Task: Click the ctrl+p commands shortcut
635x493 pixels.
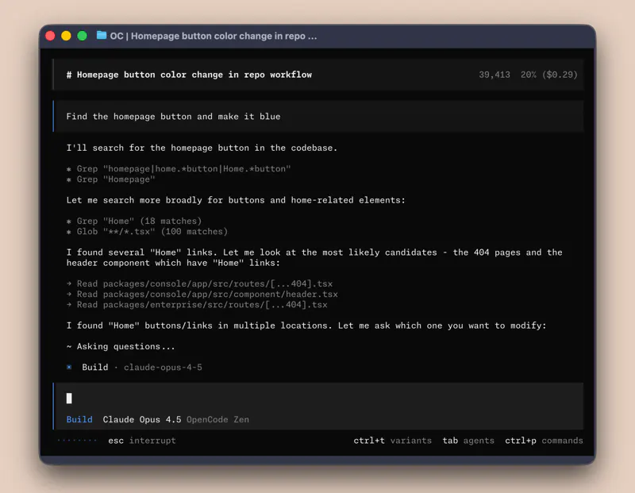Action: click(x=544, y=441)
